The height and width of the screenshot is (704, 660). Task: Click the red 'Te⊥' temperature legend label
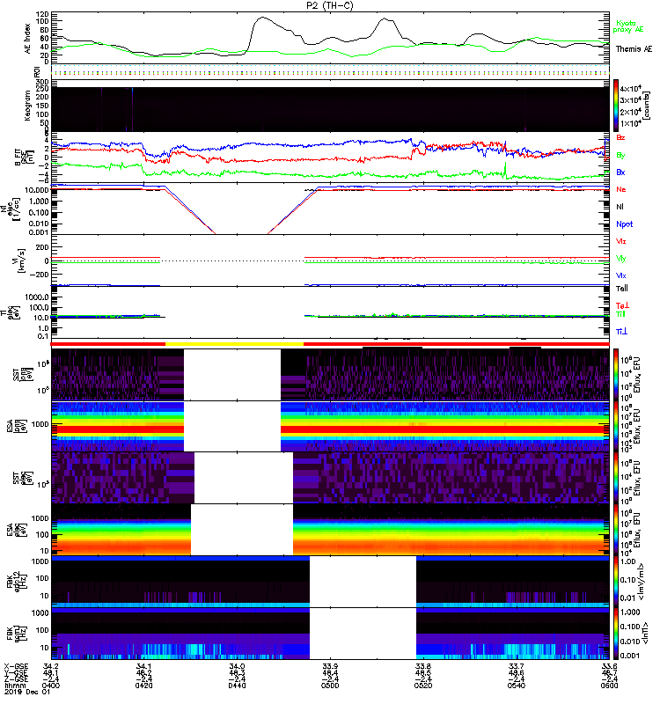pyautogui.click(x=622, y=305)
